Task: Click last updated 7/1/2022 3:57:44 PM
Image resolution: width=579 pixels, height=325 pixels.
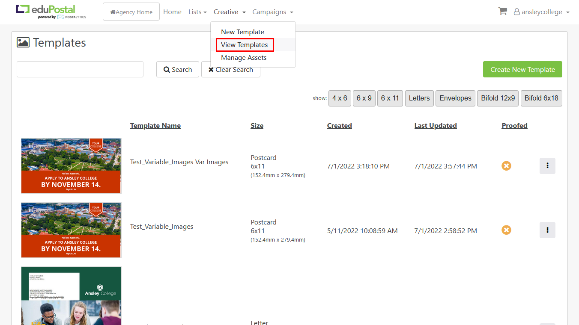Action: click(x=446, y=166)
